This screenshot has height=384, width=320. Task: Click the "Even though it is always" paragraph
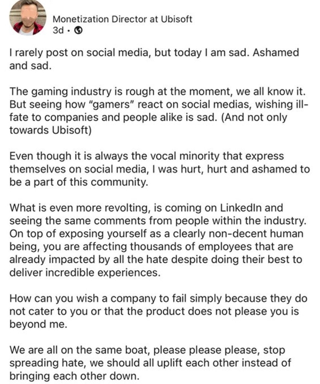coord(159,169)
